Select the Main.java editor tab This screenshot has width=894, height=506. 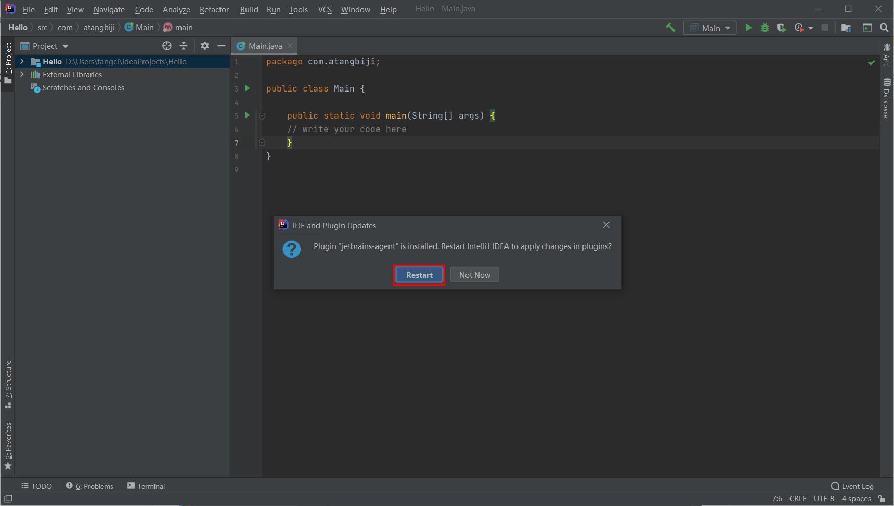tap(265, 46)
